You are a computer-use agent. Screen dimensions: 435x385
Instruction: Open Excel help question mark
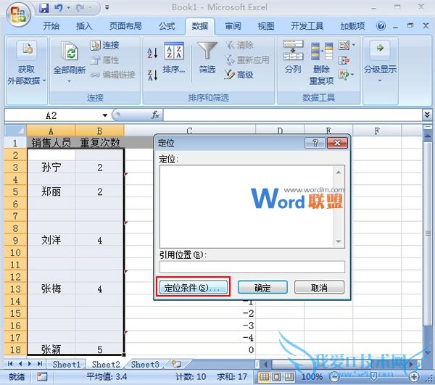381,26
